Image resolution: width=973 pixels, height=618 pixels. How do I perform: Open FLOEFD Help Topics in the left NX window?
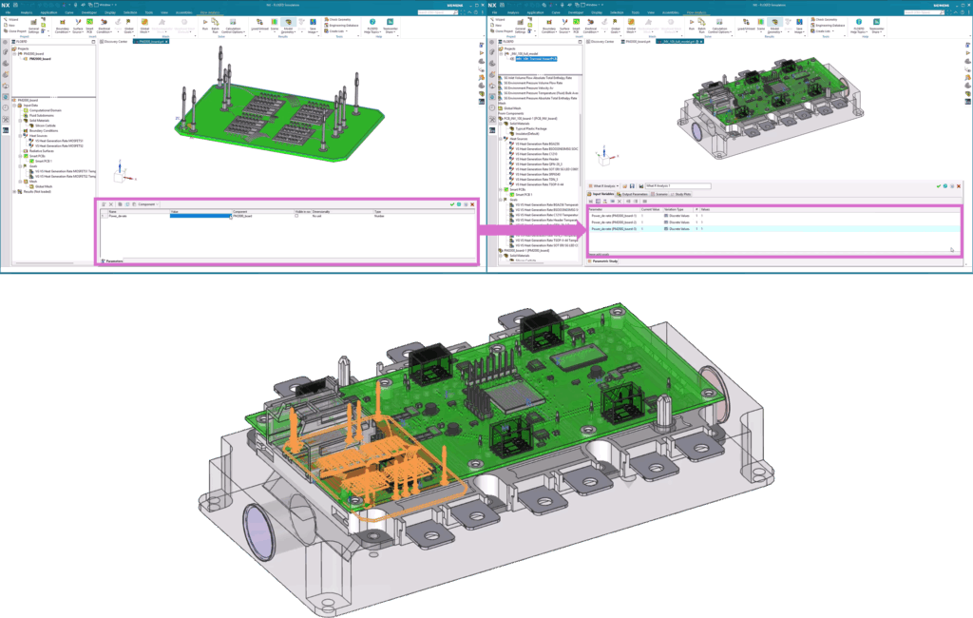pos(372,26)
